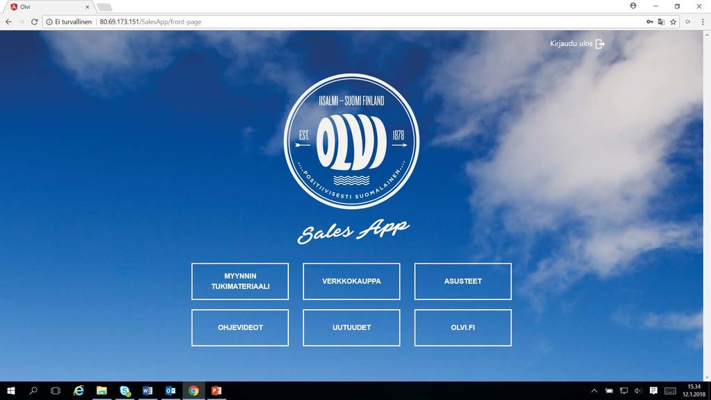The image size is (711, 400).
Task: Select the Uutuudet button
Action: (351, 328)
